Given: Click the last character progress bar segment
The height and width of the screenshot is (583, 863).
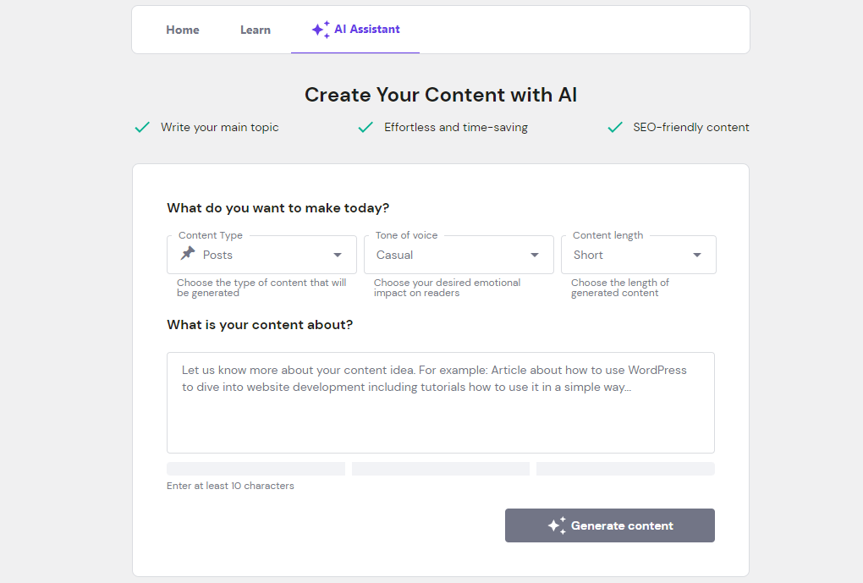Looking at the screenshot, I should click(x=625, y=469).
